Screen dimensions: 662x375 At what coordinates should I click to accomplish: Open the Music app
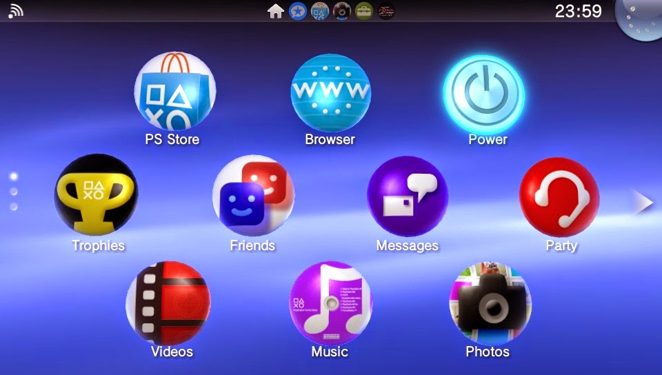(x=330, y=303)
